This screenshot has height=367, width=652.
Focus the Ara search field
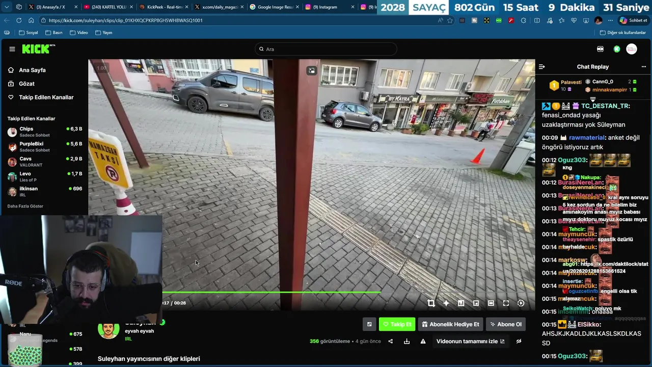tap(326, 49)
